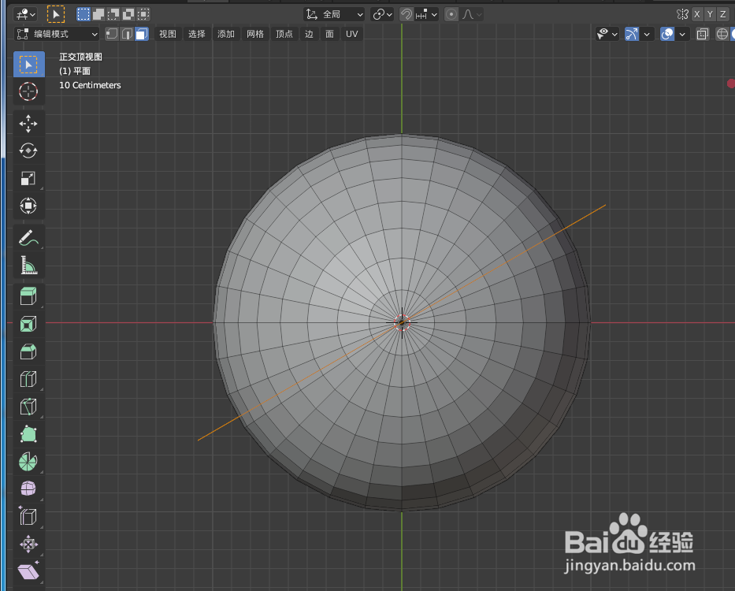Screen dimensions: 735x591
Task: Select the Move tool
Action: coord(28,124)
